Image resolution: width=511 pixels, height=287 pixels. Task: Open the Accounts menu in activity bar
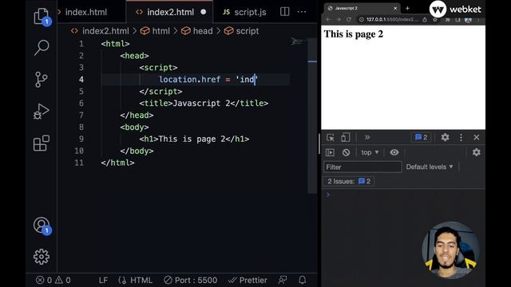(42, 225)
